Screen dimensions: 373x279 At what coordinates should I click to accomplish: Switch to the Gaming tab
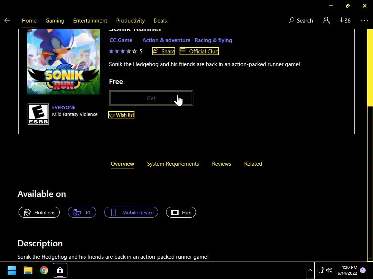(55, 21)
